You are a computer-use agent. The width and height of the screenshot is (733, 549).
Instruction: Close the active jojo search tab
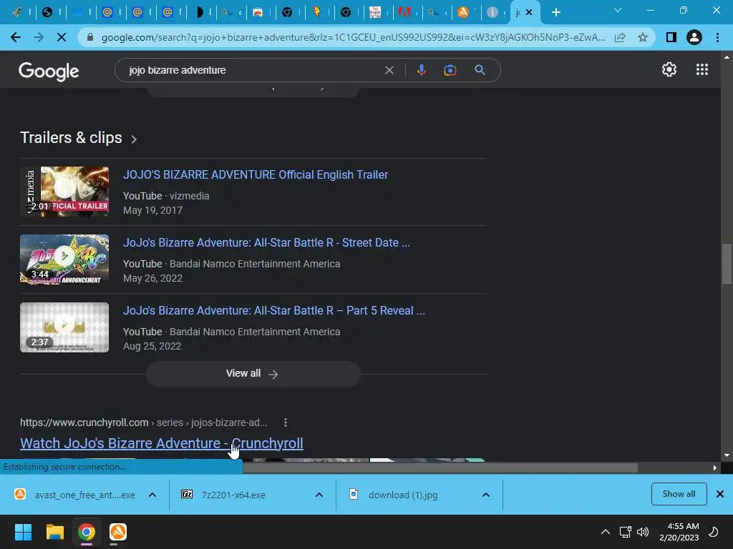[x=529, y=12]
